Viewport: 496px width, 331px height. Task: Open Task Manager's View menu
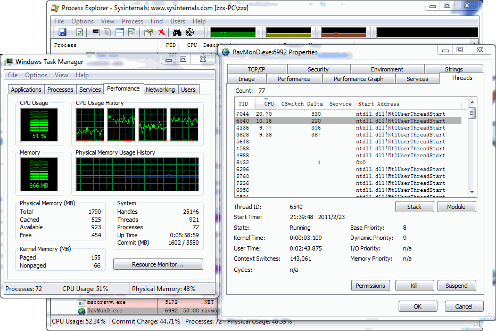61,75
